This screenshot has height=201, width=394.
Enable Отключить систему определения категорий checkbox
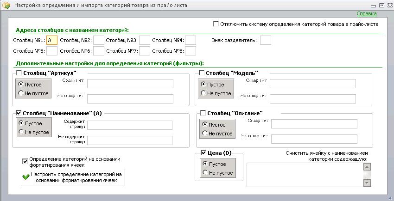pos(216,24)
